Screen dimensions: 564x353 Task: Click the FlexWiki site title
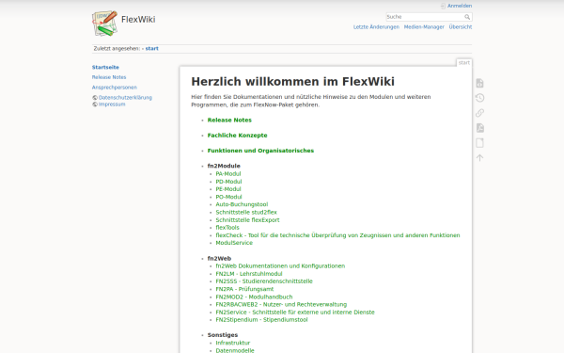(x=138, y=20)
